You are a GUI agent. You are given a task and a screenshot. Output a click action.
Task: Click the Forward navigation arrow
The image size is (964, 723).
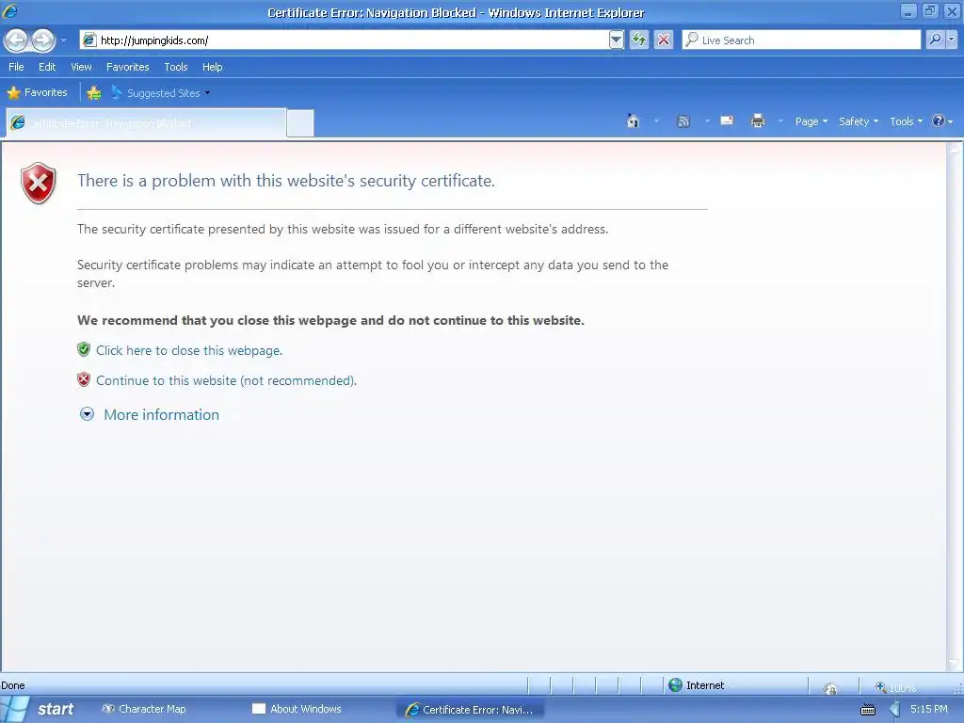[43, 40]
